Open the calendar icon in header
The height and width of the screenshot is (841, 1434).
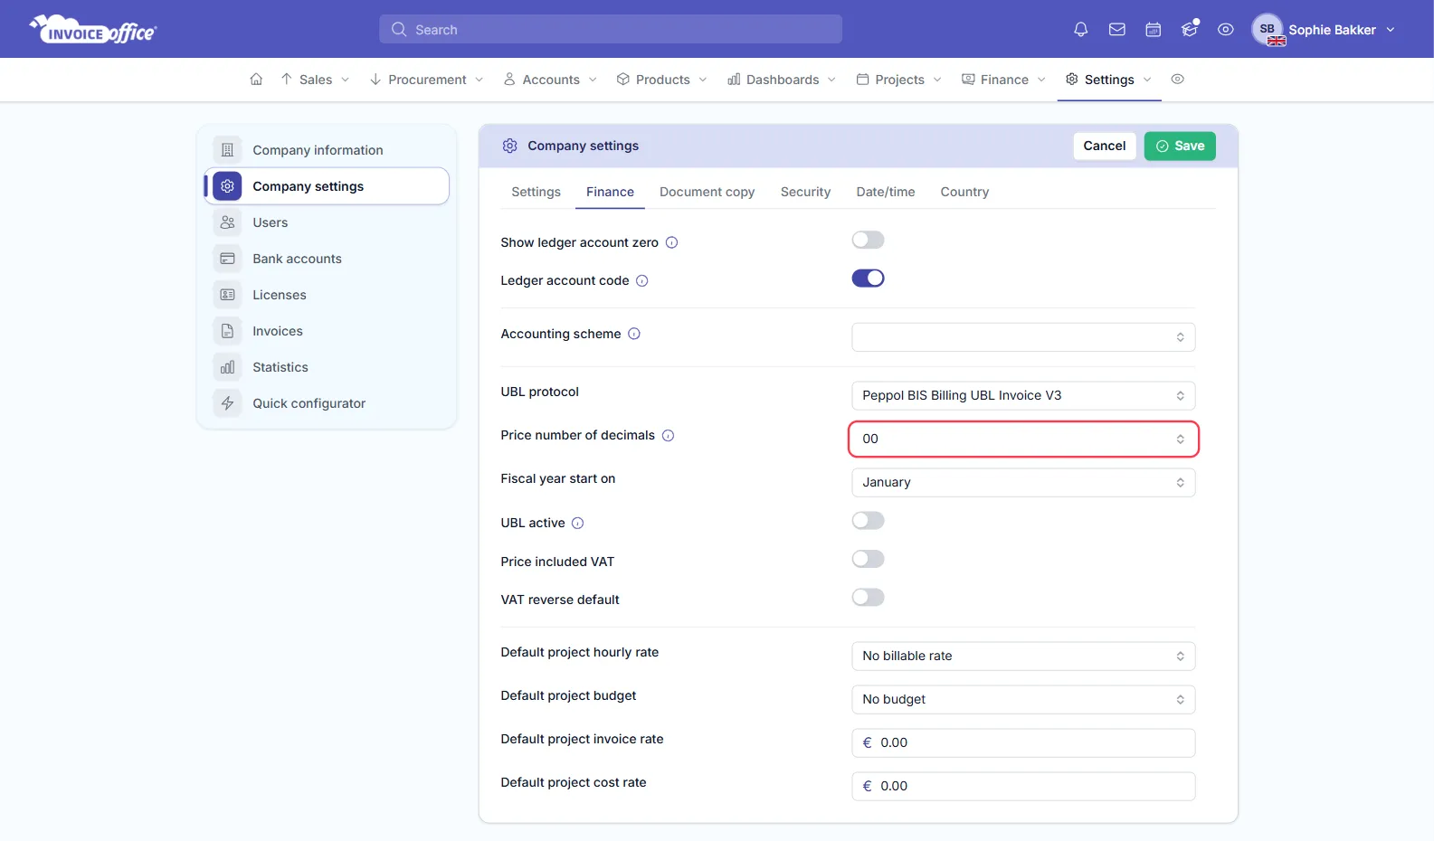click(x=1154, y=30)
